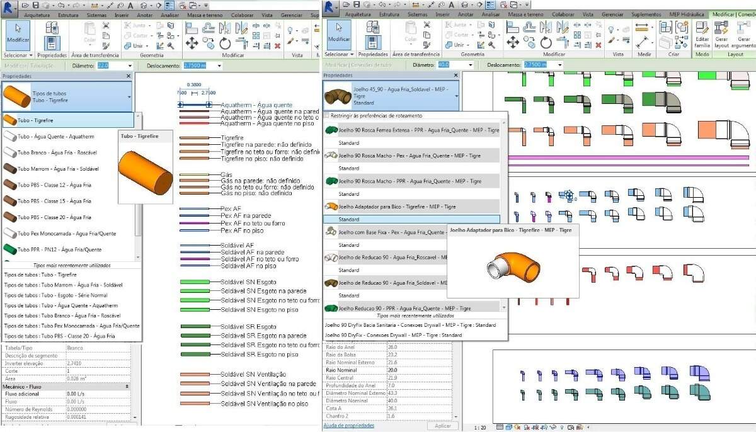This screenshot has width=756, height=432.
Task: Click the Save icon in left quick access toolbar
Action: click(37, 4)
